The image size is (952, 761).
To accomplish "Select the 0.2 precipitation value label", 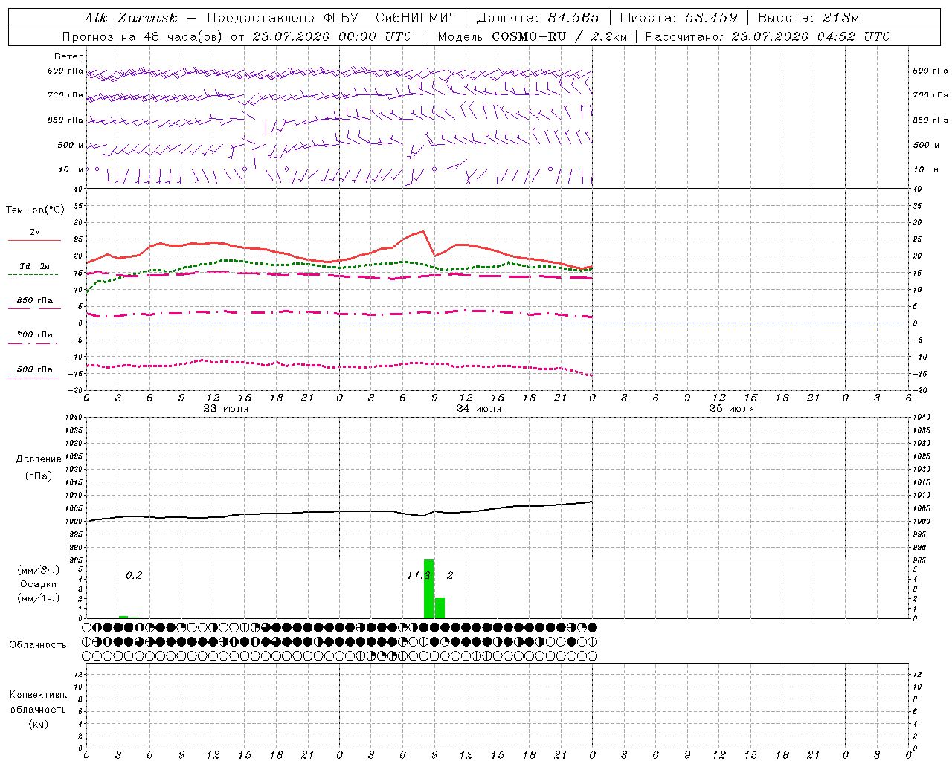I will click(x=134, y=575).
